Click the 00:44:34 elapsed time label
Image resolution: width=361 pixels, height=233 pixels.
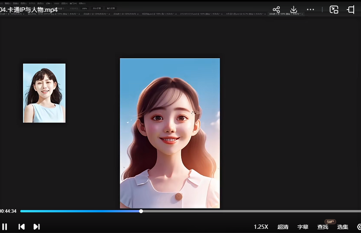[8, 211]
